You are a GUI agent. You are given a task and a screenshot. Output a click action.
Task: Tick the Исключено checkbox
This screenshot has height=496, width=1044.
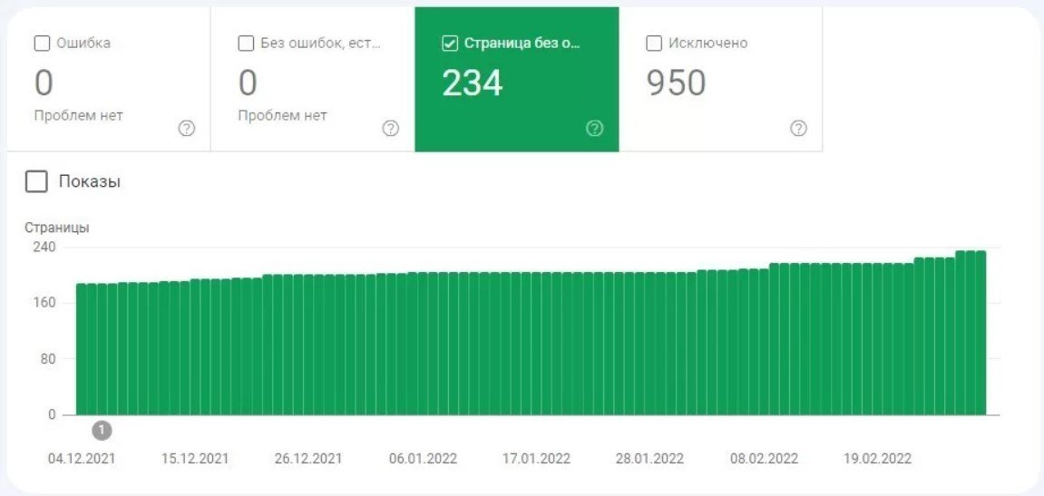point(654,44)
